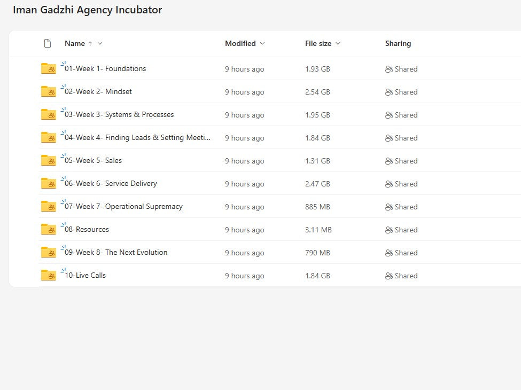Sort by clicking Name column header
This screenshot has height=390, width=521.
tap(75, 43)
